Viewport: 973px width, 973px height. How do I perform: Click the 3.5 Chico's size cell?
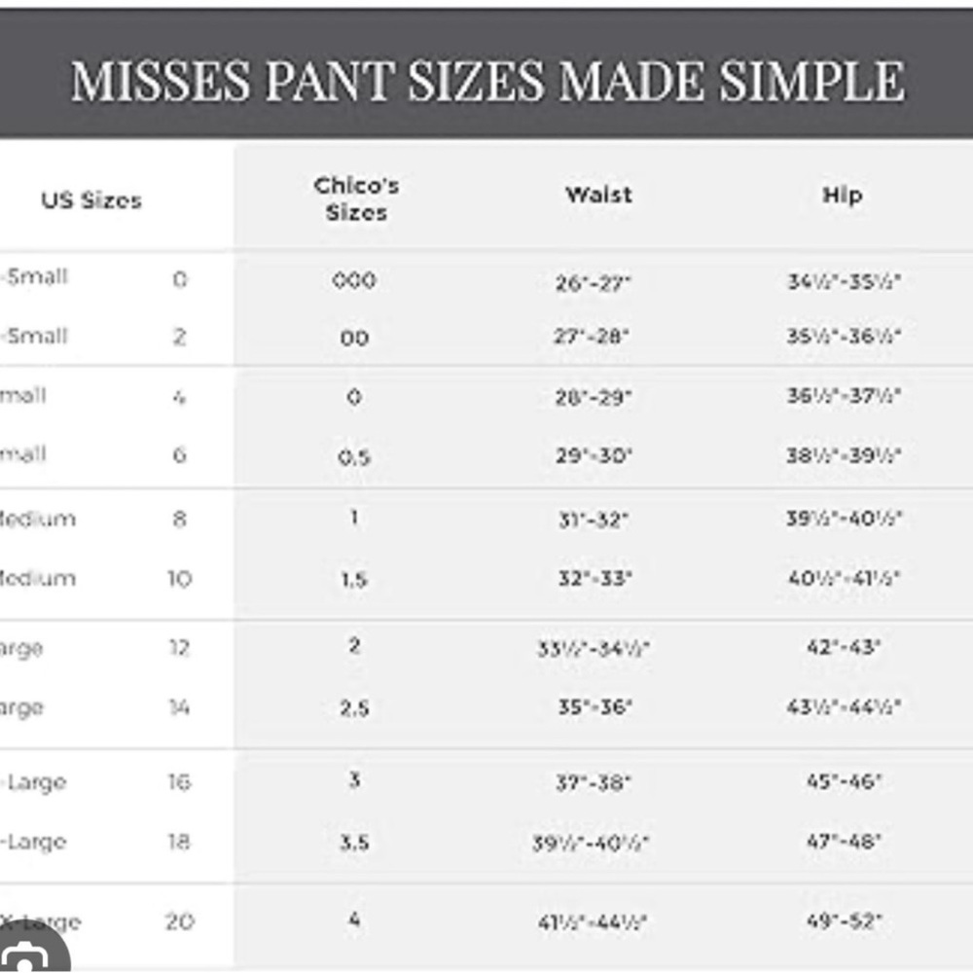click(354, 843)
